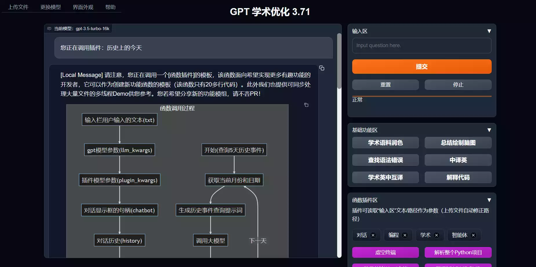Collapse the 函数插件区 panel

(489, 200)
